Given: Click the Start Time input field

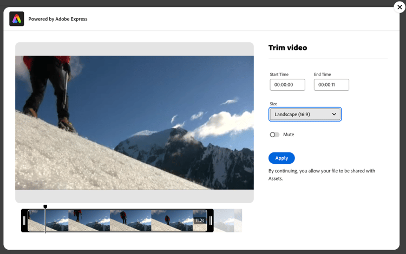Looking at the screenshot, I should [287, 85].
